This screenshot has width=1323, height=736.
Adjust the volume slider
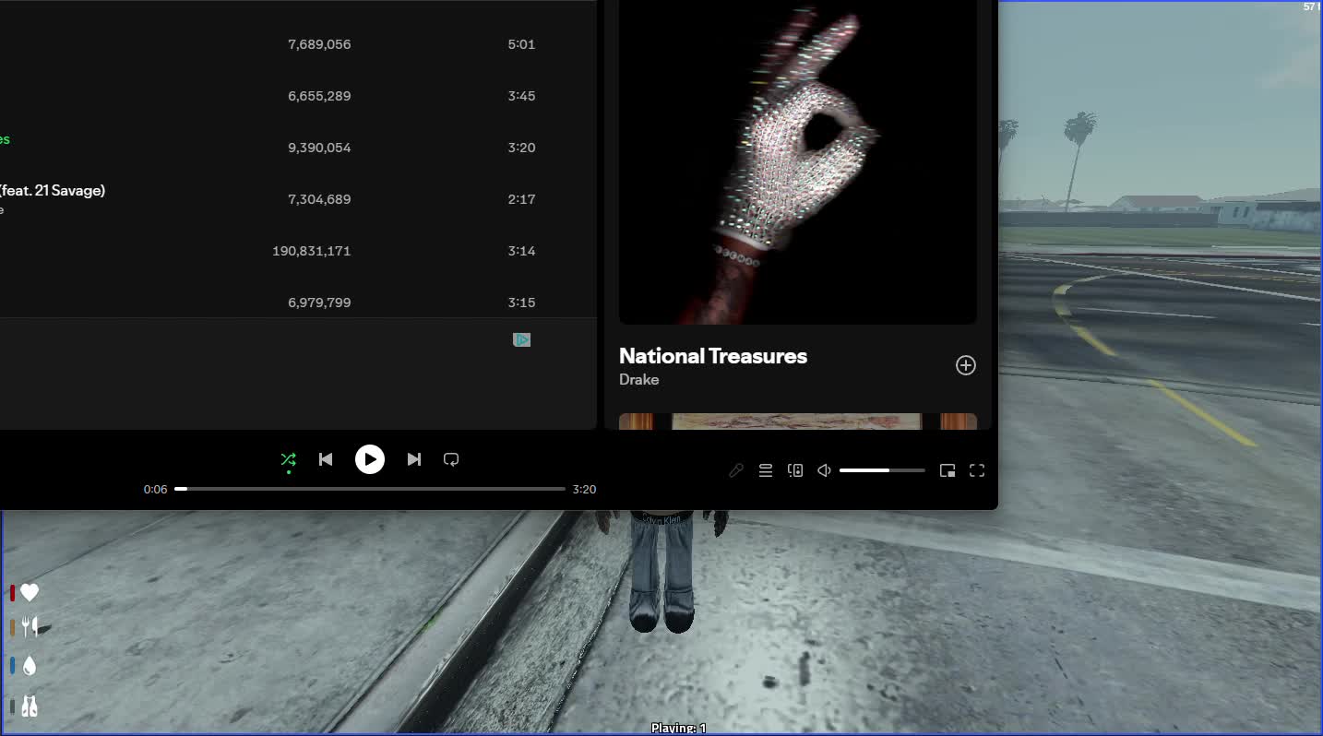click(882, 470)
